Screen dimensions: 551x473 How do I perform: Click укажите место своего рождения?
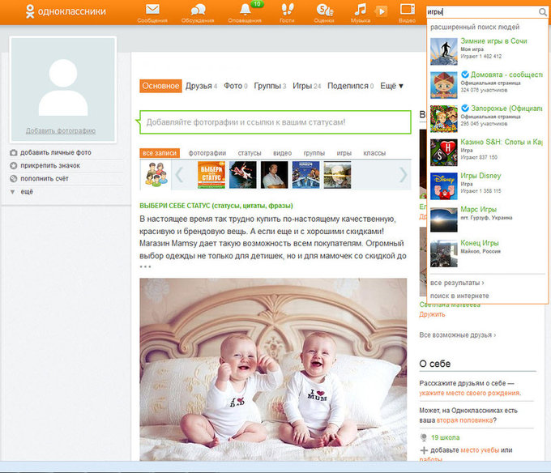469,393
